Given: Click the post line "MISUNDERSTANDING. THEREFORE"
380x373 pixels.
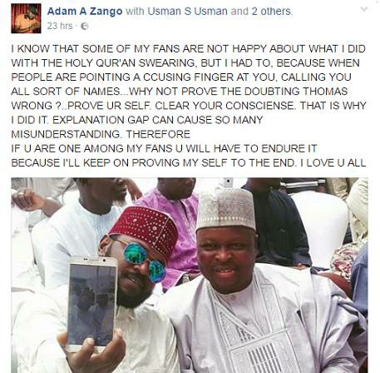Looking at the screenshot, I should point(101,134).
